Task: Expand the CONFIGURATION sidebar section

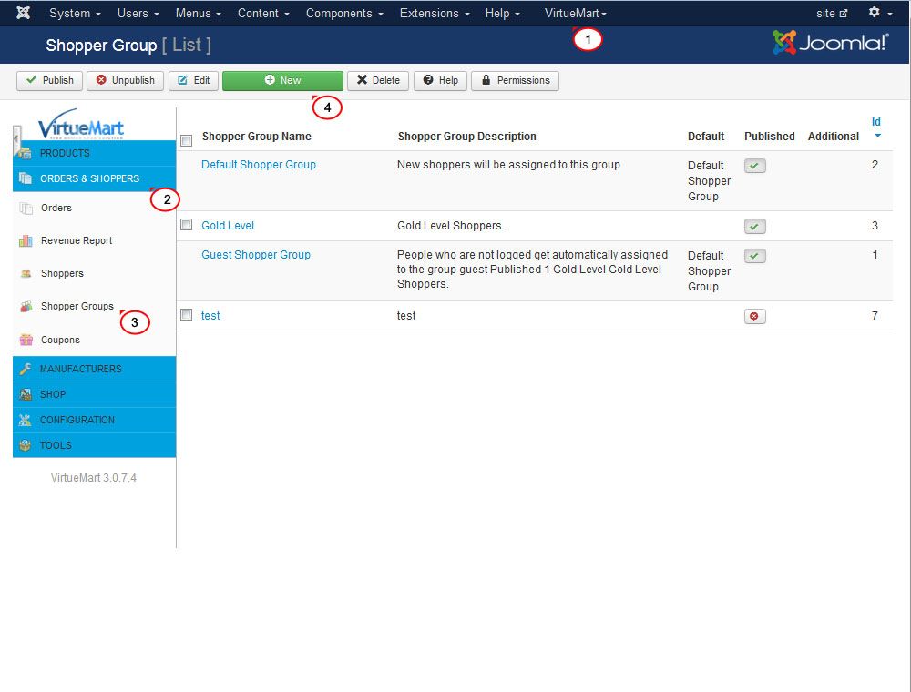Action: tap(94, 420)
